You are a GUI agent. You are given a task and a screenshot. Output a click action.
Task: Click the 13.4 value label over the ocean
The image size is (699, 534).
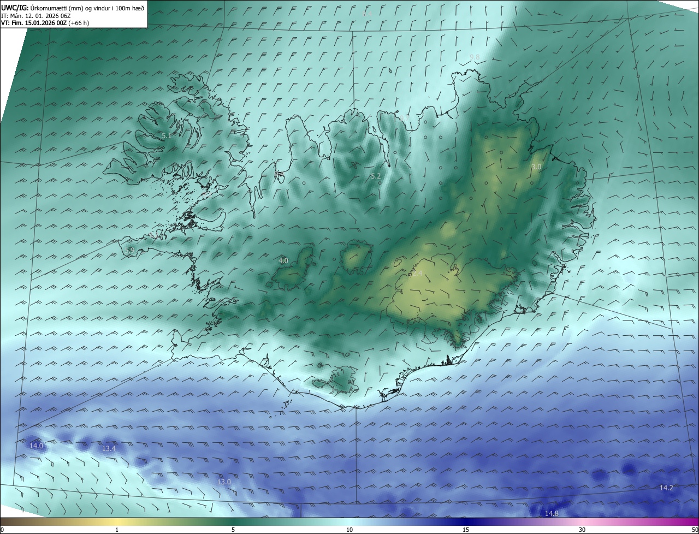click(x=109, y=448)
